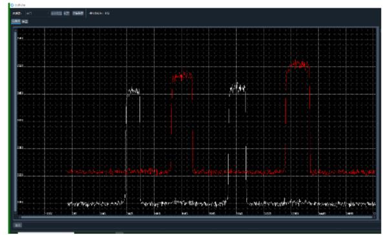This screenshot has height=235, width=391.
Task: Click the small button below the chart at bottom-left
Action: (x=17, y=225)
